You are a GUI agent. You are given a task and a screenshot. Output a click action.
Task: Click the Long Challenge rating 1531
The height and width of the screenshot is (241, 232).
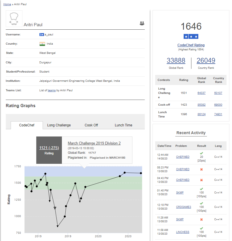point(184,93)
